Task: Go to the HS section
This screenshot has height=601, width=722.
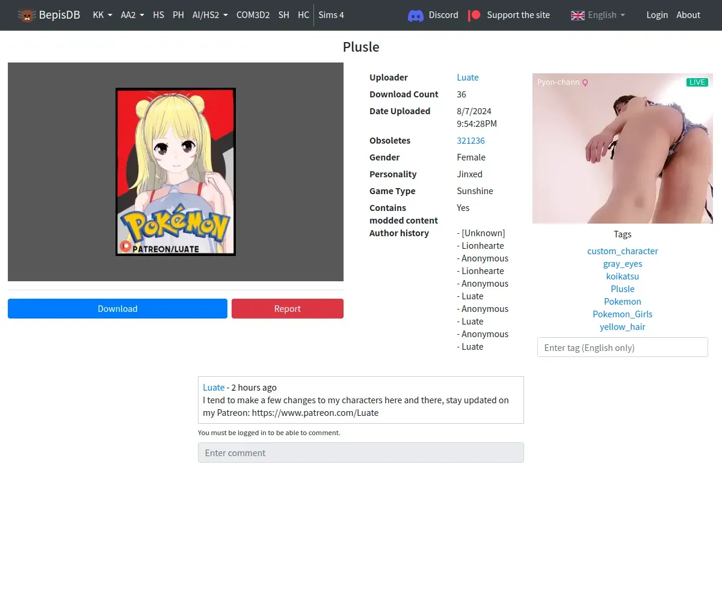Action: [x=158, y=15]
